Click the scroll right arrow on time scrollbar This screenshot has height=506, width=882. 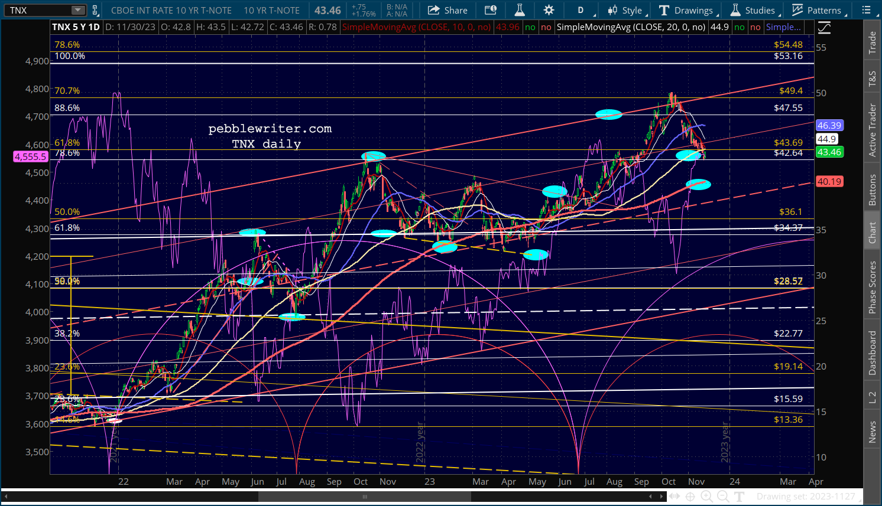coord(660,497)
